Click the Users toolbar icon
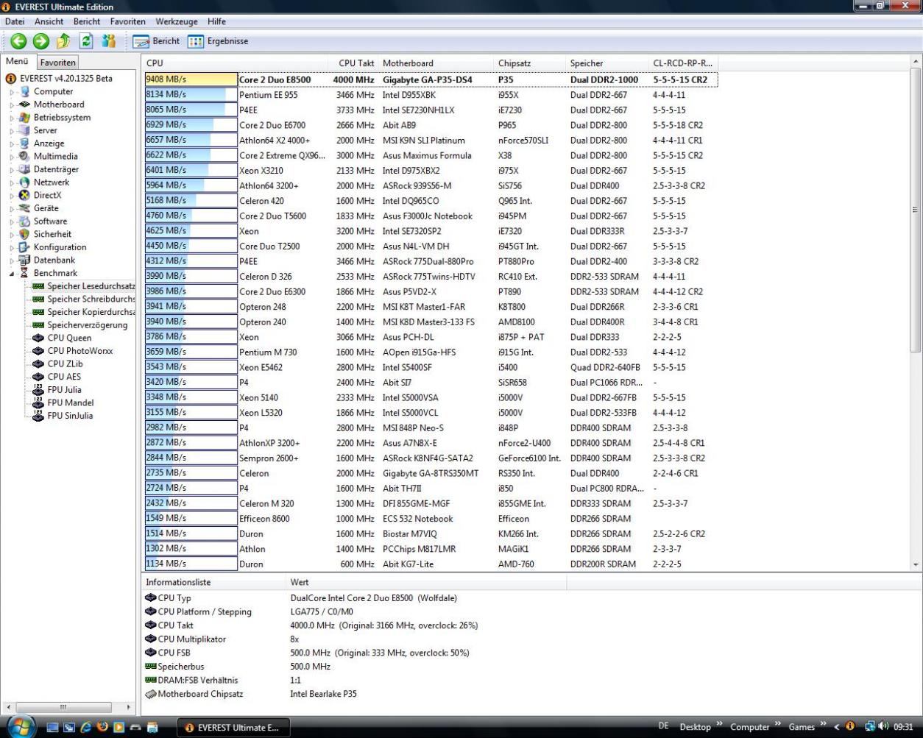This screenshot has height=738, width=923. pos(108,42)
